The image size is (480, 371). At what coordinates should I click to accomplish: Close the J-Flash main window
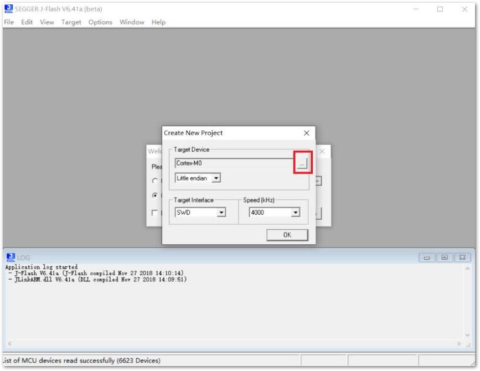[464, 9]
